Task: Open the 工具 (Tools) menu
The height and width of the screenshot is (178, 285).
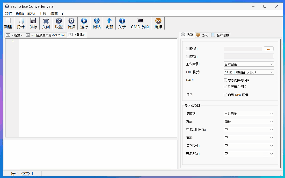Action: [x=43, y=13]
